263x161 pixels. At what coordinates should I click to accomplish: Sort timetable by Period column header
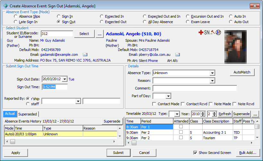(x=157, y=121)
